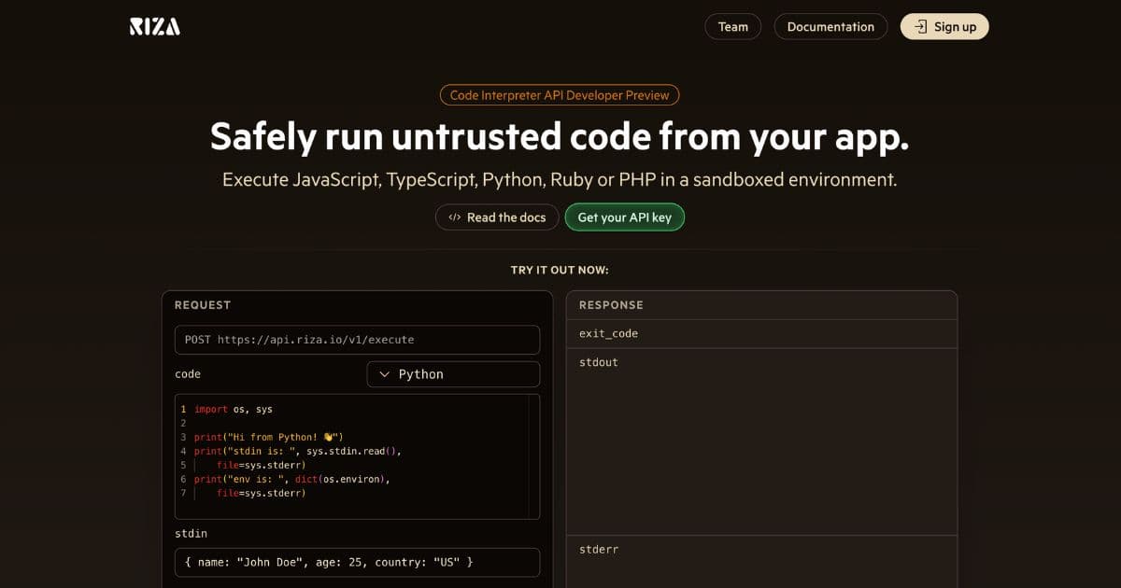Click the code label in the request panel

point(188,374)
